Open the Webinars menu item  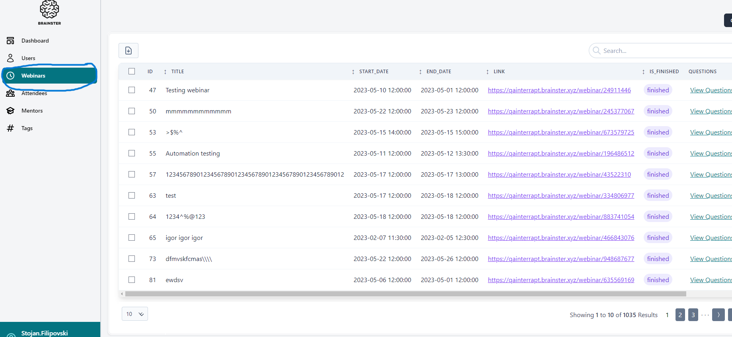pos(33,76)
